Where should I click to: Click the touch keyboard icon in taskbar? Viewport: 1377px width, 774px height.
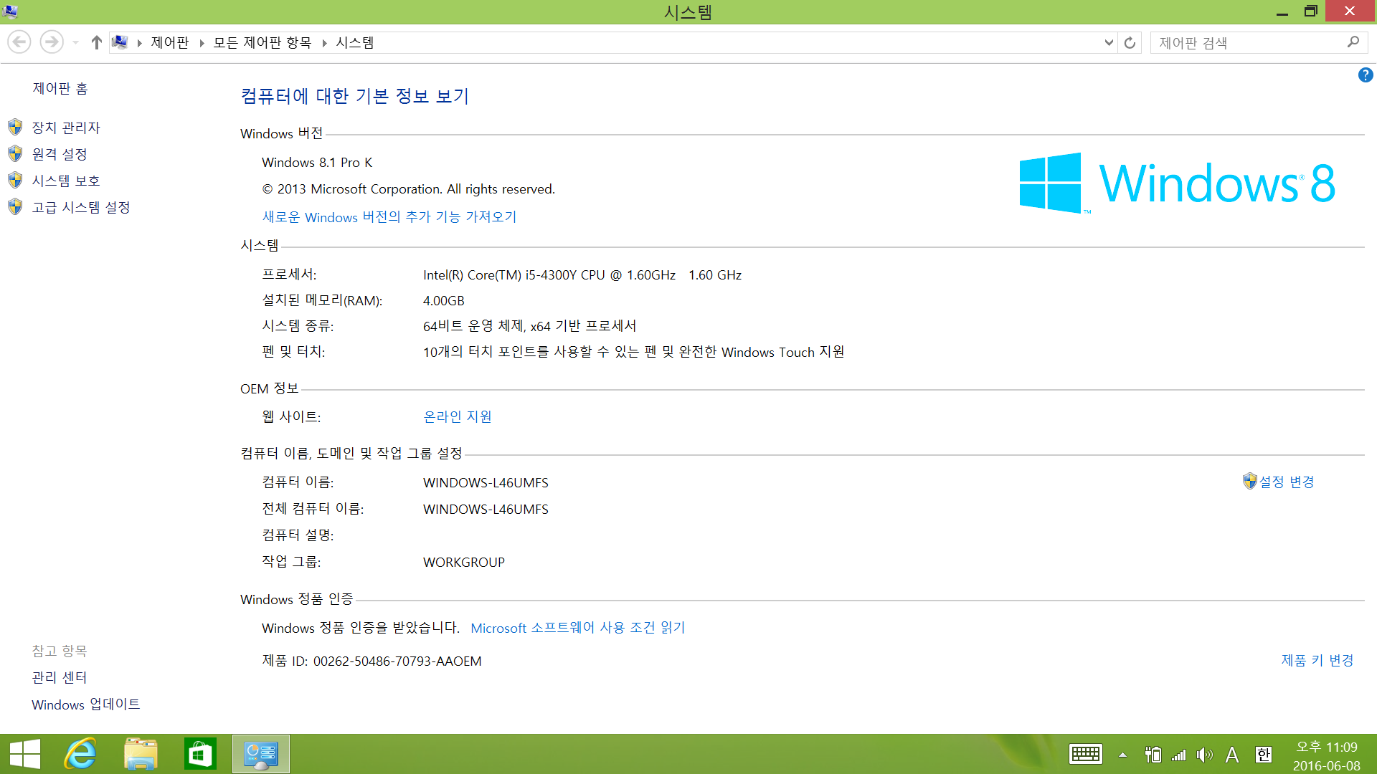[1085, 755]
